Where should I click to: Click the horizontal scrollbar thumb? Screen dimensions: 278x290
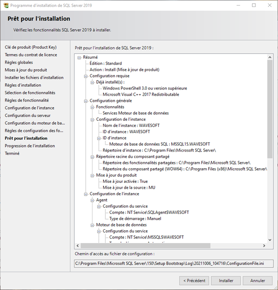145,245
